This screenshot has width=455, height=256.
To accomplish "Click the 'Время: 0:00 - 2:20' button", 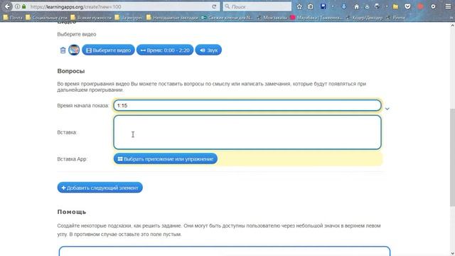I will point(165,50).
